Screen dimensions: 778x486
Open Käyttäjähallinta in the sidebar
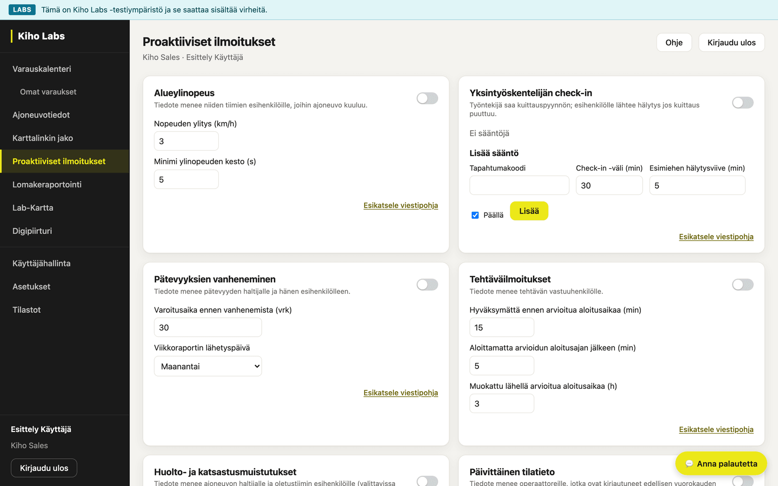pyautogui.click(x=65, y=263)
